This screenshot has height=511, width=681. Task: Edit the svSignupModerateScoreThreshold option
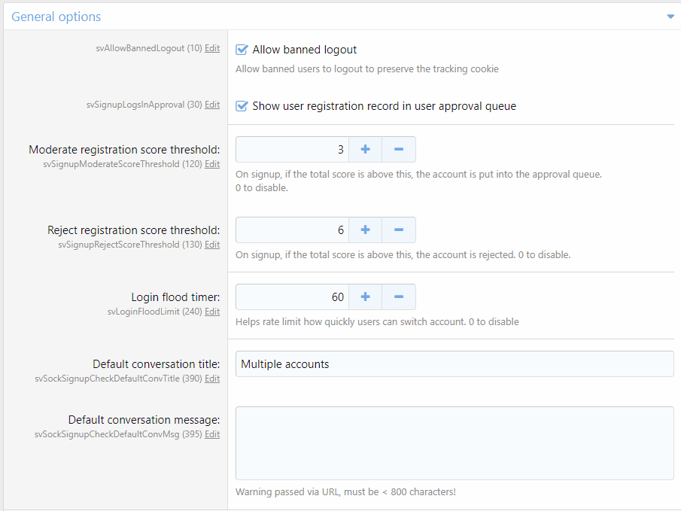pyautogui.click(x=212, y=164)
